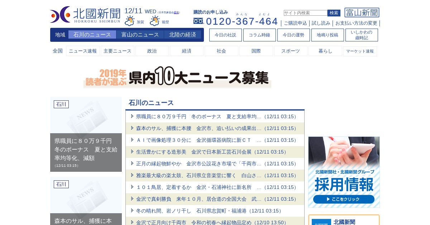Screen dimensions: 430x225
Task: Open headline 森本のサル、捕獲に本腰
Action: click(x=217, y=128)
